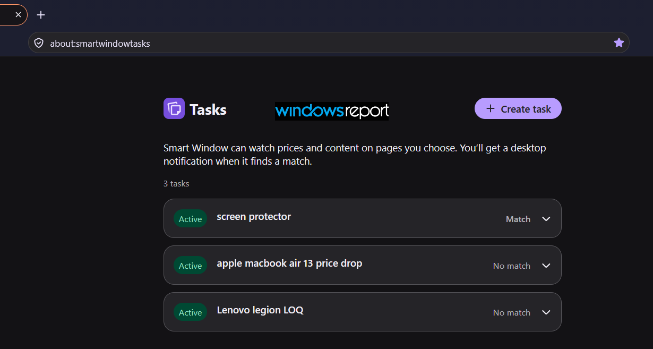653x349 pixels.
Task: Select the screen protector task title
Action: pos(254,217)
